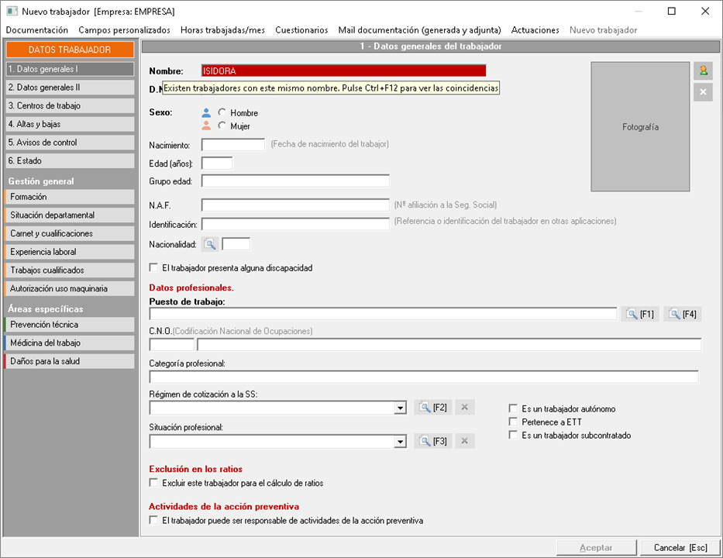The height and width of the screenshot is (558, 723).
Task: Click the Fotografía placeholder box
Action: 640,127
